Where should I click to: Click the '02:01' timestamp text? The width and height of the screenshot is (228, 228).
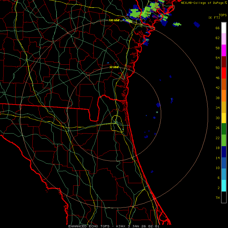(x=154, y=226)
